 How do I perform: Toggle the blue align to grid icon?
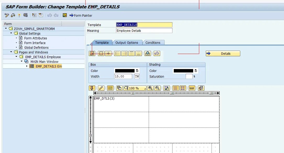point(183,88)
